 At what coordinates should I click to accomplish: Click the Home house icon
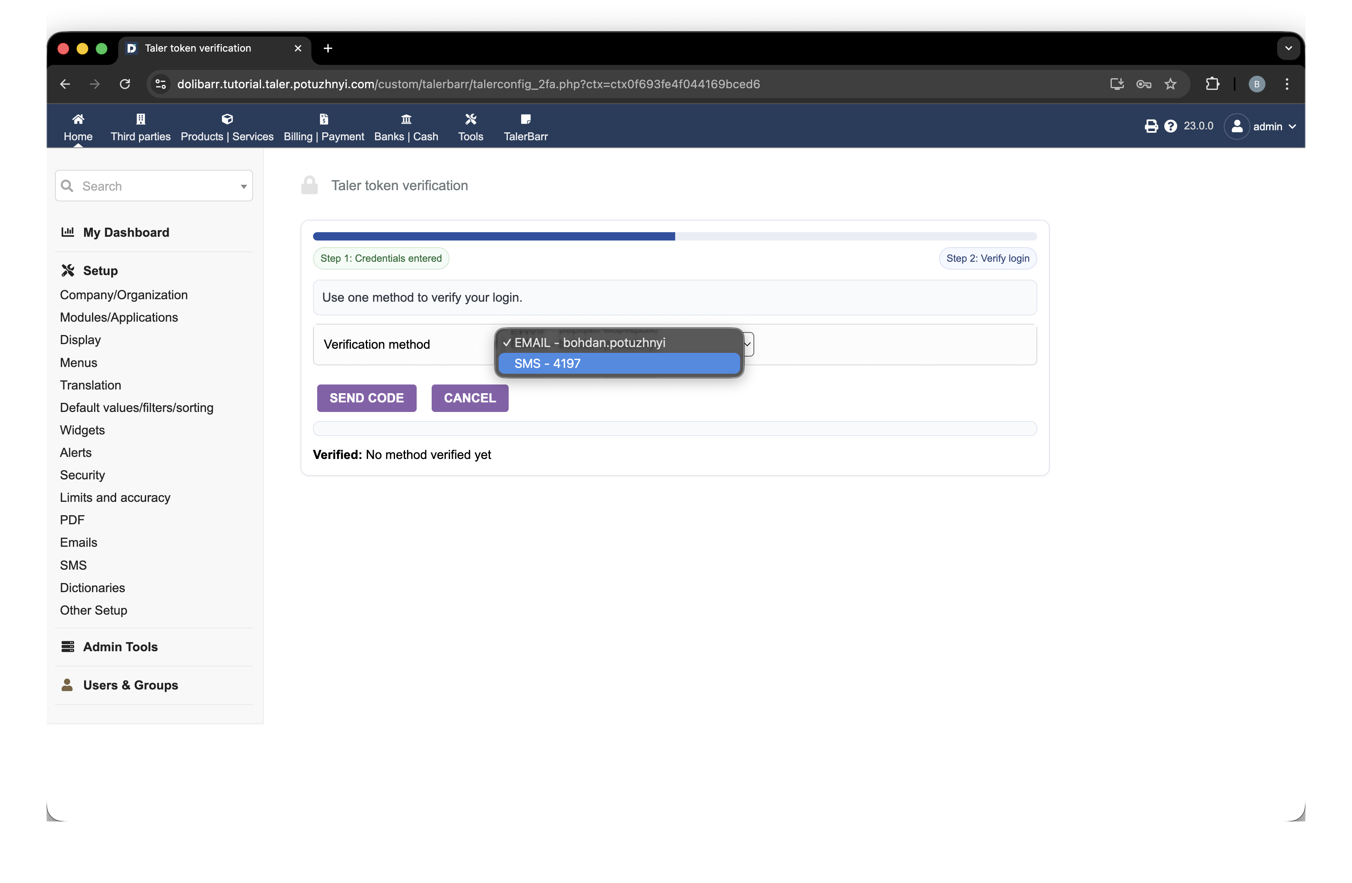[78, 119]
